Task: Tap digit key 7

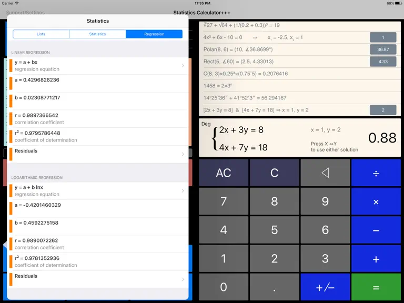Action: [x=224, y=201]
